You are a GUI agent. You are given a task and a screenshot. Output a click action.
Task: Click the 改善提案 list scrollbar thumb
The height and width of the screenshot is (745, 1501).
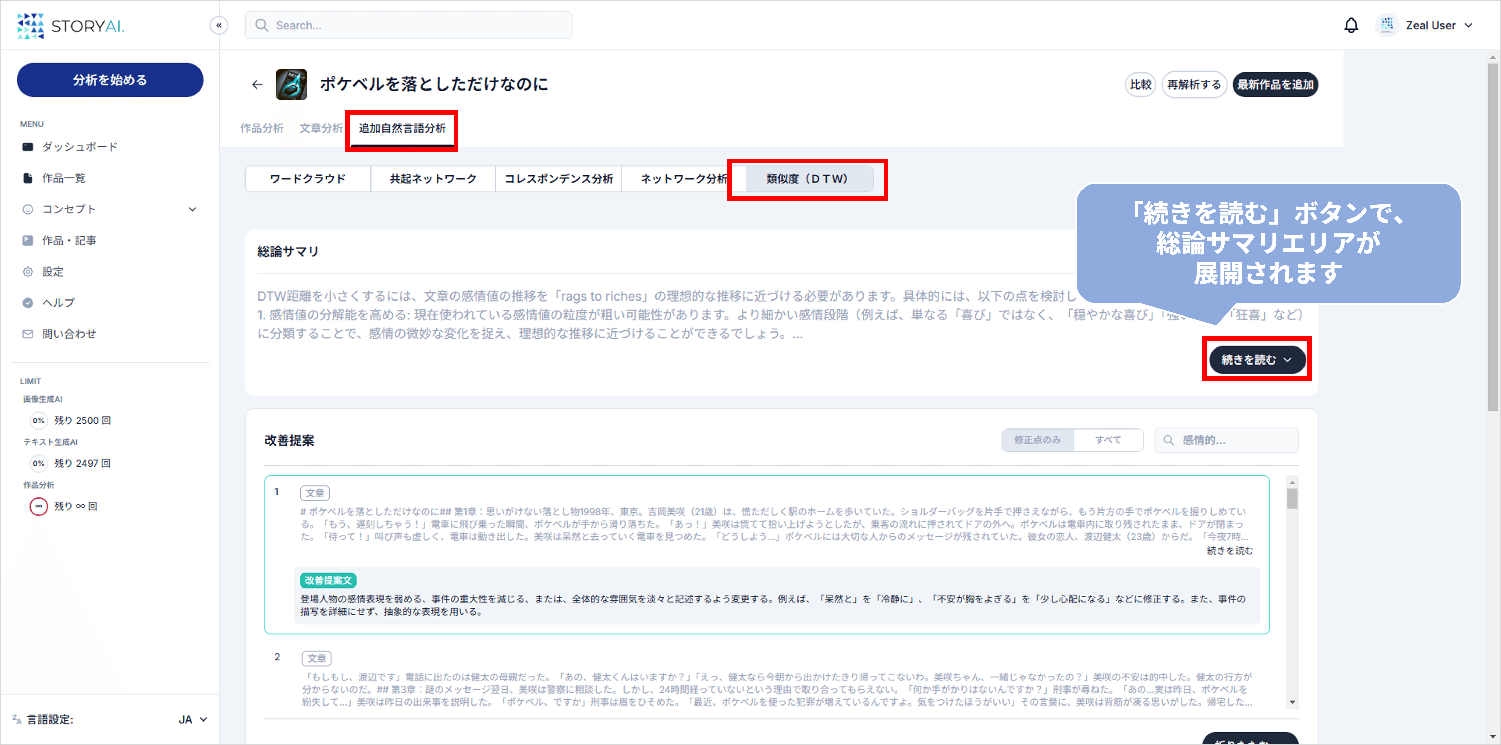pos(1292,499)
